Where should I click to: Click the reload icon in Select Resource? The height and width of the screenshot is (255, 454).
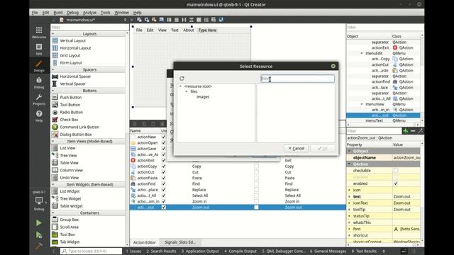coord(182,79)
